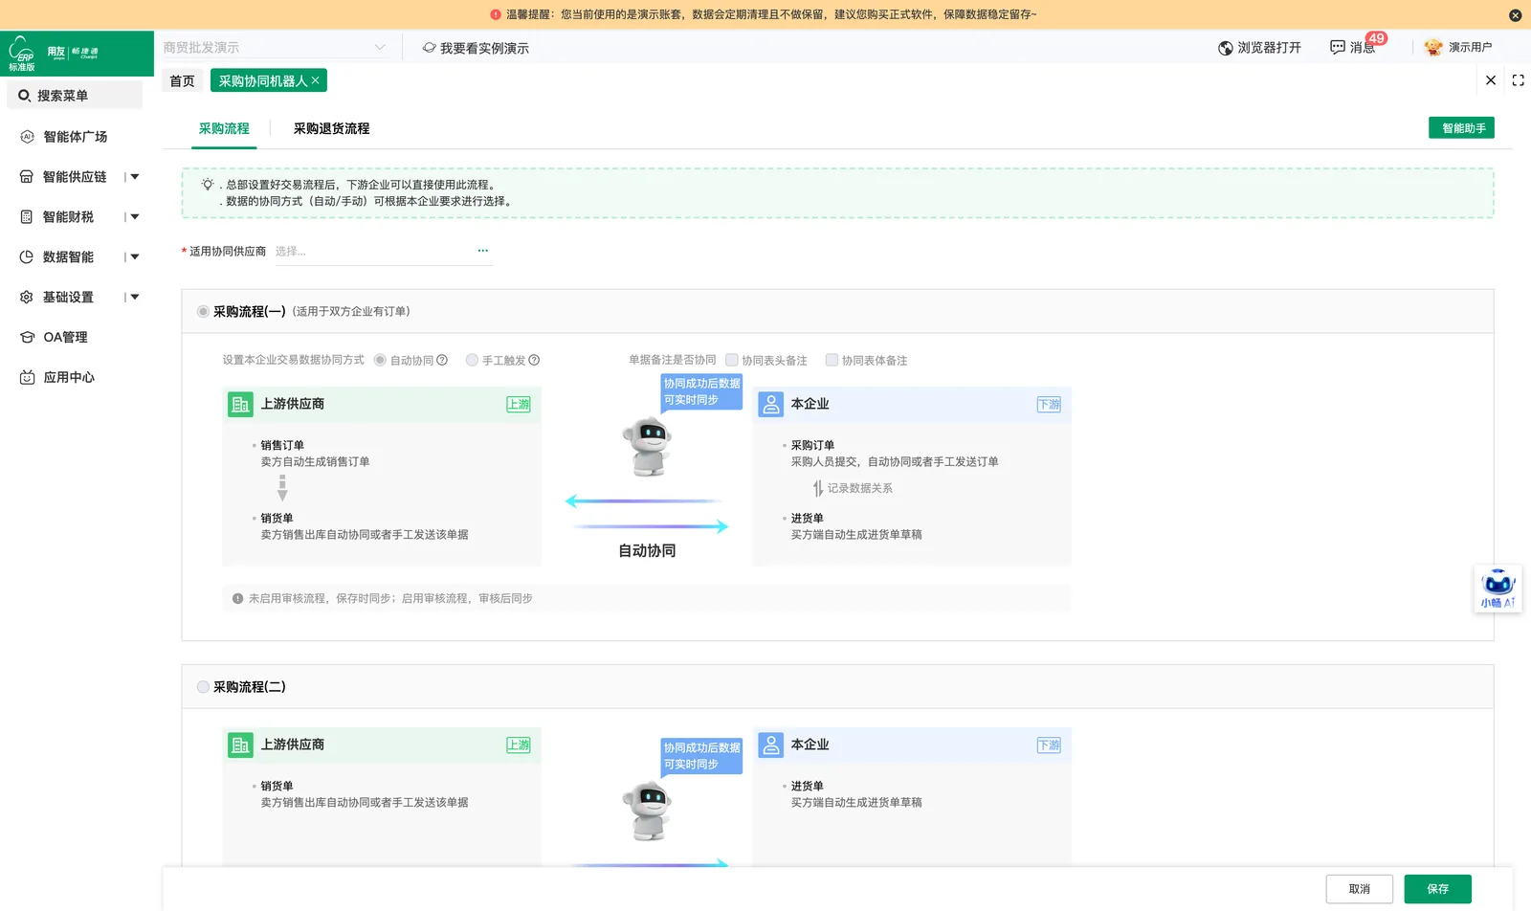Click the 保存 button

pyautogui.click(x=1437, y=889)
